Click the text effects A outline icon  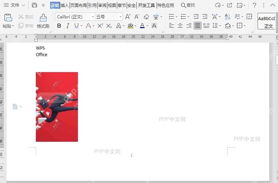pos(119,26)
